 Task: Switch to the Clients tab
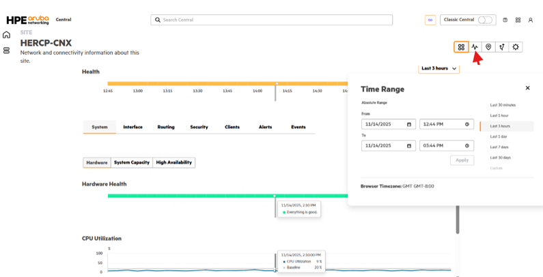(x=232, y=127)
